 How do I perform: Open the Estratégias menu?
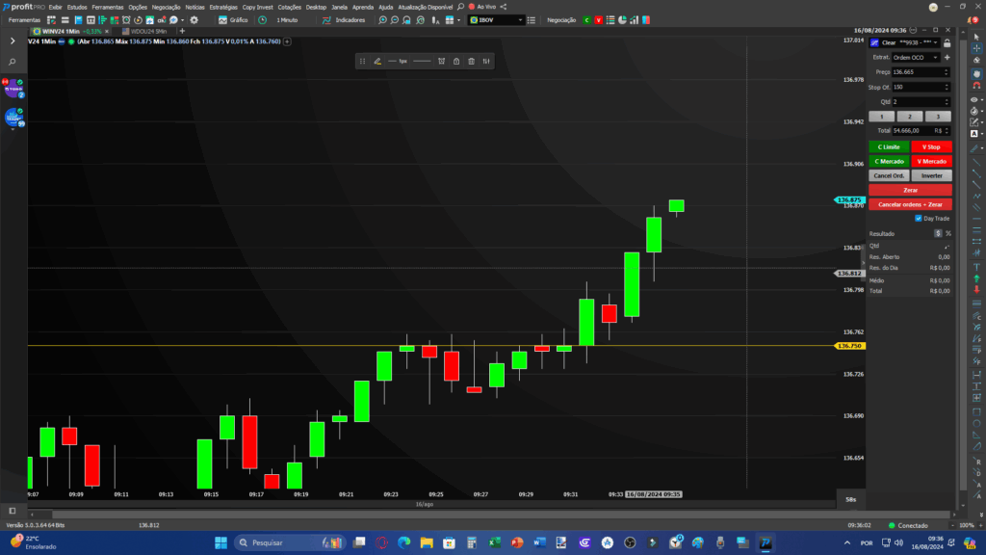coord(223,7)
